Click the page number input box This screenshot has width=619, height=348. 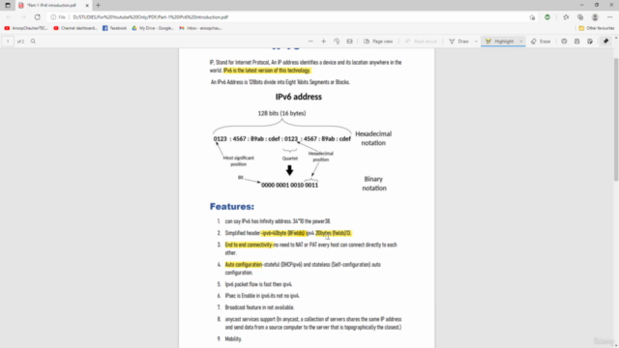point(8,41)
